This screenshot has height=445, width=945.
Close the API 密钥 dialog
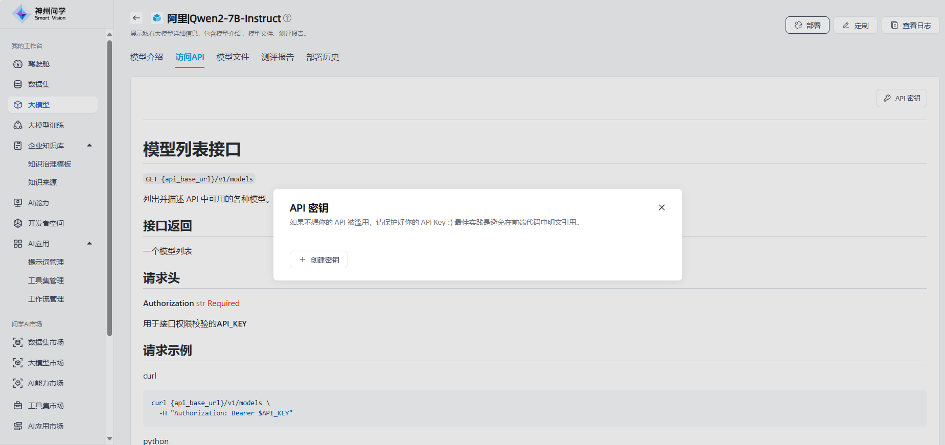click(x=662, y=207)
